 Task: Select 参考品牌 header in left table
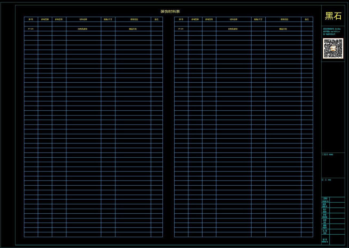point(45,19)
